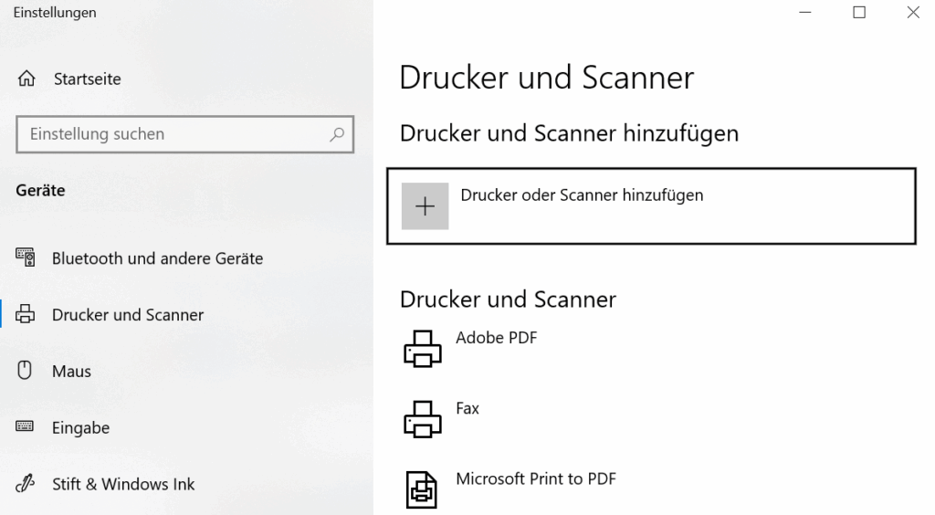Click the Bluetooth devices icon in sidebar
Image resolution: width=935 pixels, height=515 pixels.
(26, 258)
